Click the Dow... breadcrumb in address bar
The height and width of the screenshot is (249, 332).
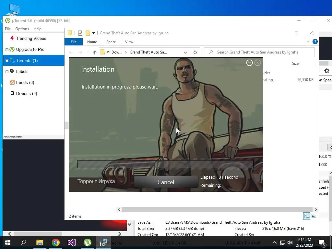117,52
